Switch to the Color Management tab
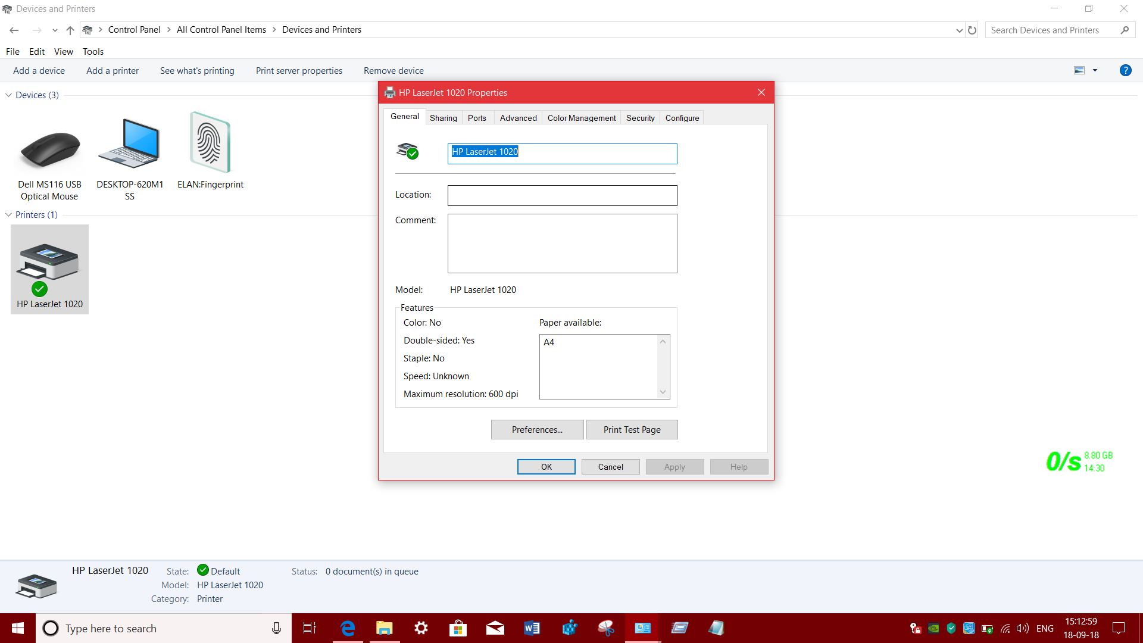The width and height of the screenshot is (1143, 643). pyautogui.click(x=582, y=118)
